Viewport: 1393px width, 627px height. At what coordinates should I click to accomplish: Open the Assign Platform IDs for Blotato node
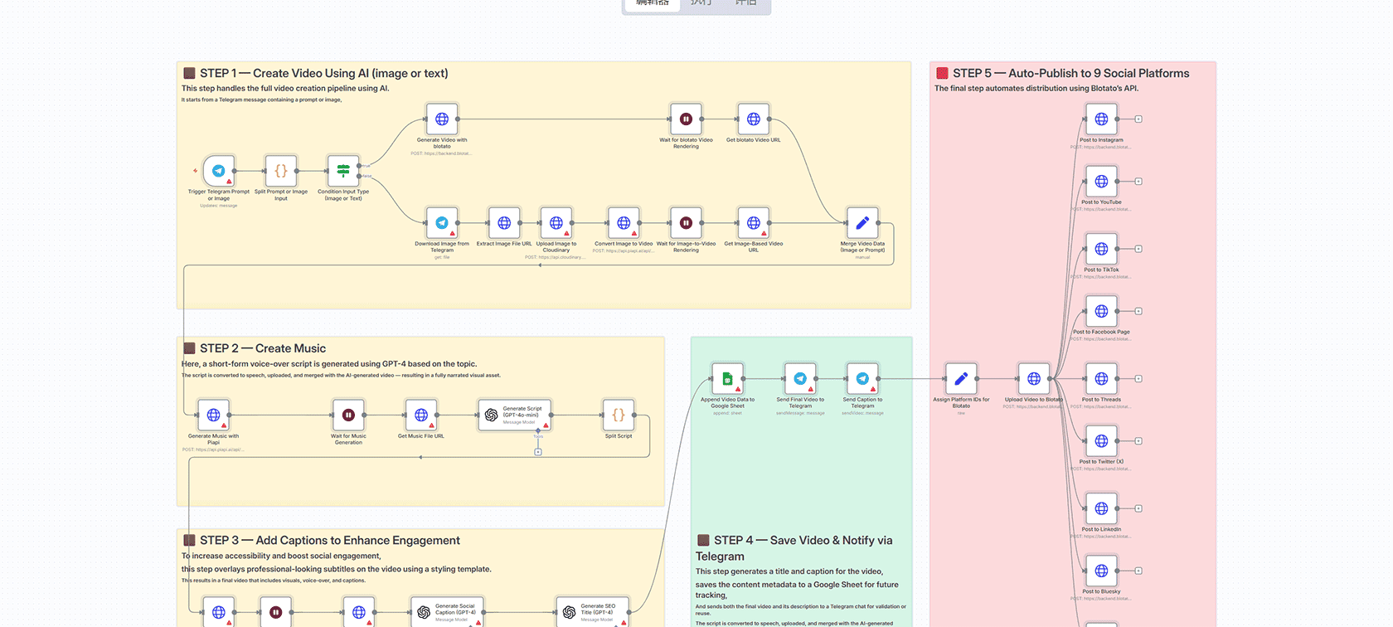[961, 379]
